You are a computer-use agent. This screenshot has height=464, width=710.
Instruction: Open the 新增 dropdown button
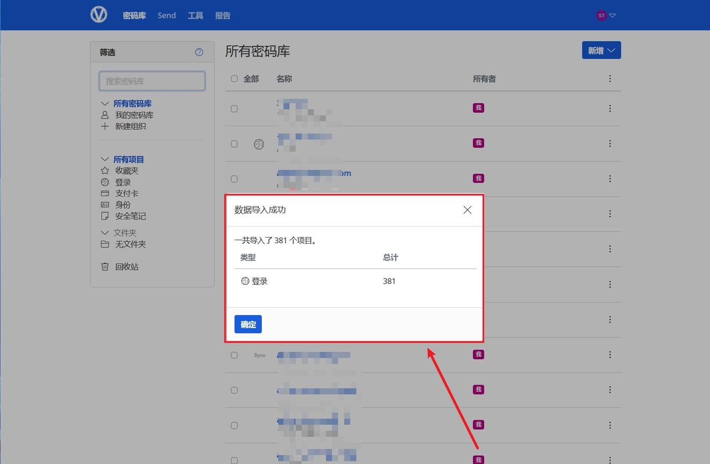(x=601, y=50)
